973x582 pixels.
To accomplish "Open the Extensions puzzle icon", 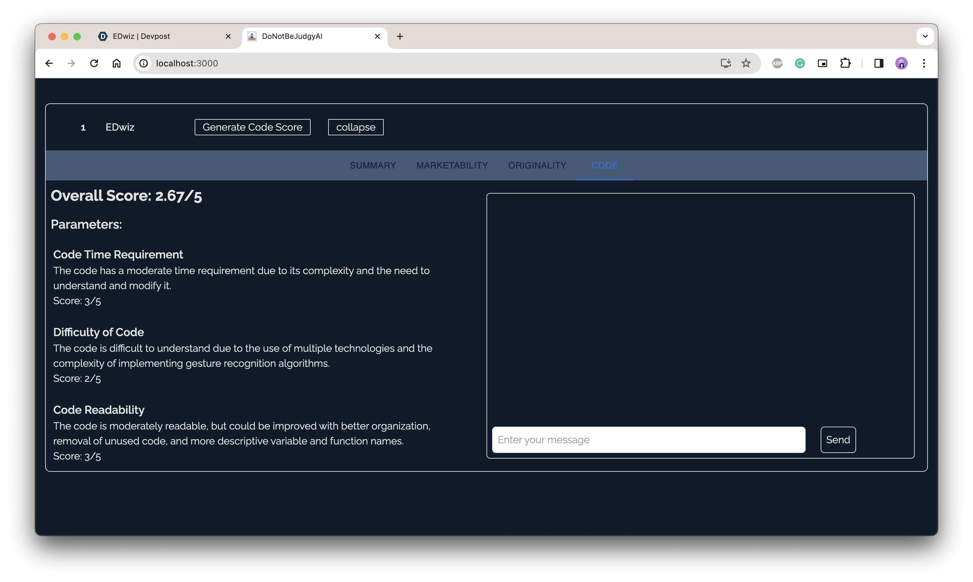I will [845, 63].
